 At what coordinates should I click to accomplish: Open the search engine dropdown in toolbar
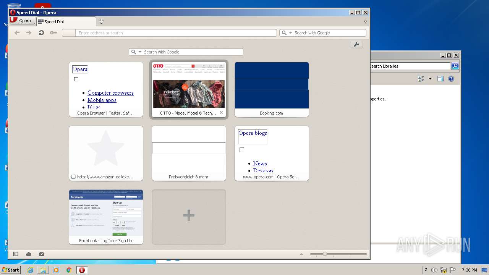click(x=290, y=33)
